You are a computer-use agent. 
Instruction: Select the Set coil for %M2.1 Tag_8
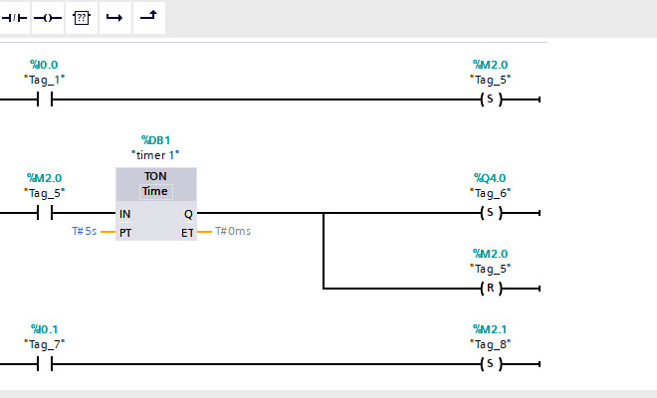click(x=491, y=363)
